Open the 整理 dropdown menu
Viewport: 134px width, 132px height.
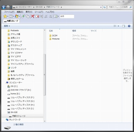pyautogui.click(x=7, y=26)
